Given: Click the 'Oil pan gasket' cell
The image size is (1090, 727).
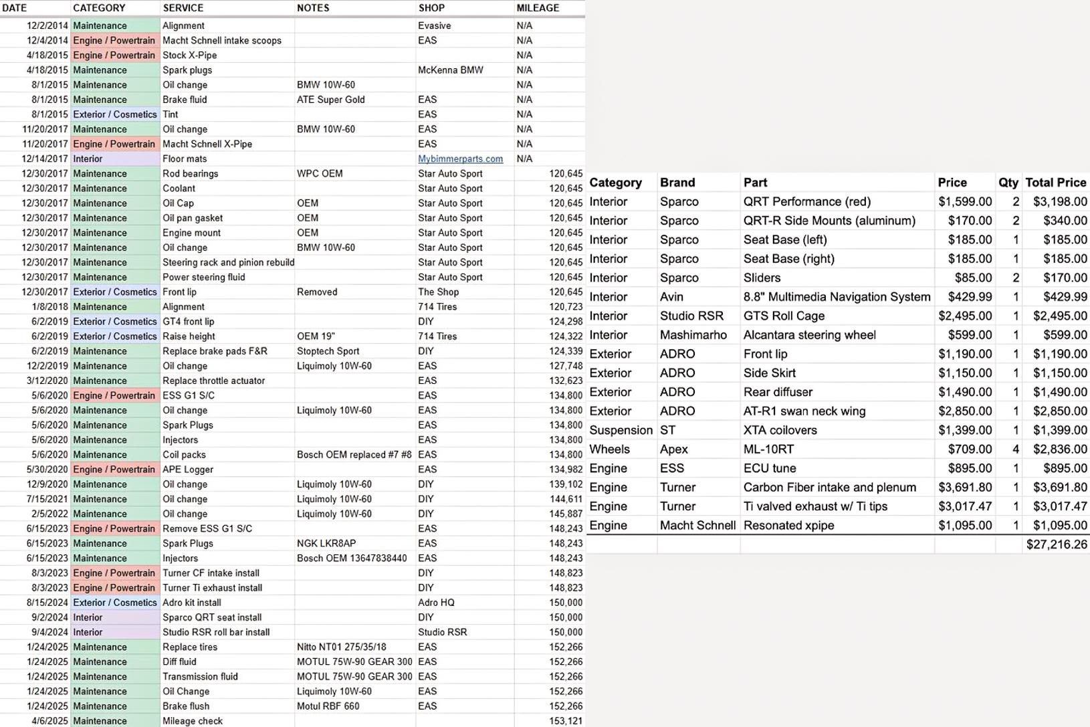Looking at the screenshot, I should click(x=227, y=218).
